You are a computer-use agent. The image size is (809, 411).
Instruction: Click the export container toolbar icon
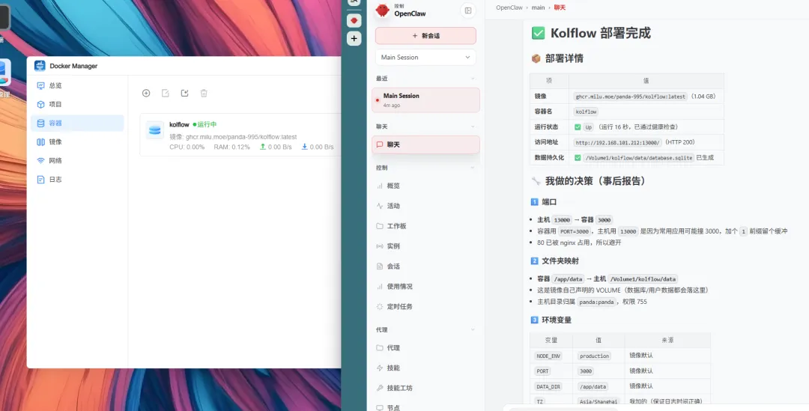(185, 94)
